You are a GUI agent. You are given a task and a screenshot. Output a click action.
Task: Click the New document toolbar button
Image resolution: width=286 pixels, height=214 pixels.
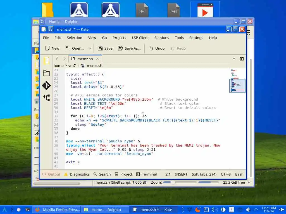coord(52,48)
